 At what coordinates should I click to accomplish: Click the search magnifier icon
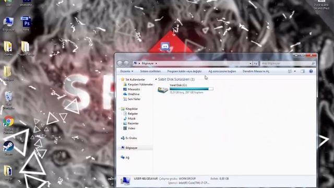click(313, 64)
